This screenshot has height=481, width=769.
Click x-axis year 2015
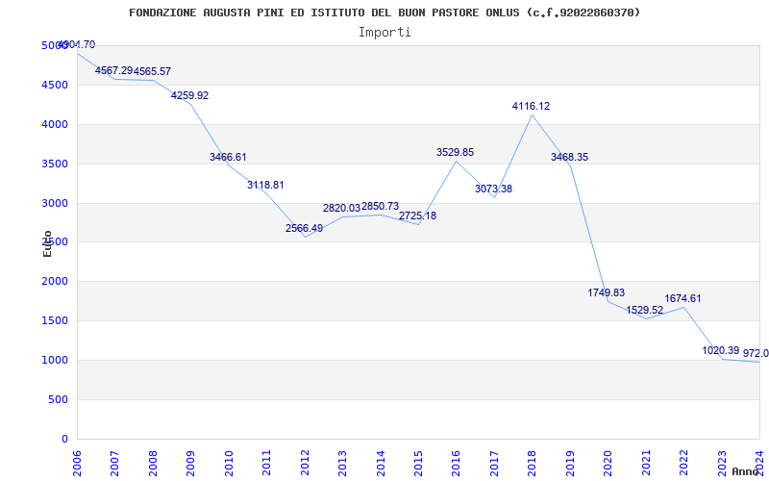418,464
